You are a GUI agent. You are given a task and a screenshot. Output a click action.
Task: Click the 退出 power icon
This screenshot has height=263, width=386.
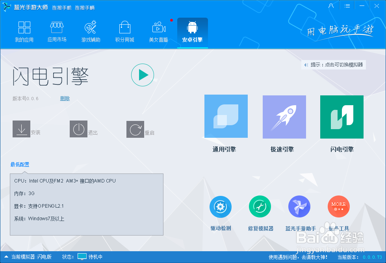point(78,129)
